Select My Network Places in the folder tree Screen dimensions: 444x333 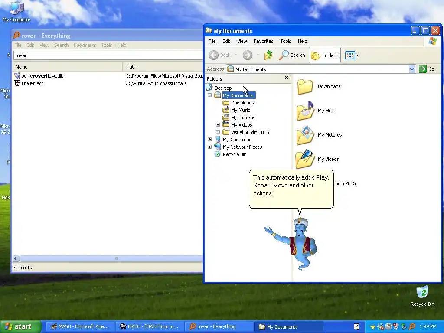click(x=242, y=147)
